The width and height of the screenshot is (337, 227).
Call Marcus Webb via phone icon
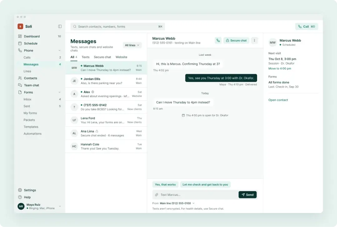[x=218, y=40]
